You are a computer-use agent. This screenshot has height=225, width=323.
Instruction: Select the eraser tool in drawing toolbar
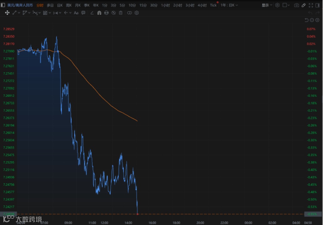click(x=92, y=13)
